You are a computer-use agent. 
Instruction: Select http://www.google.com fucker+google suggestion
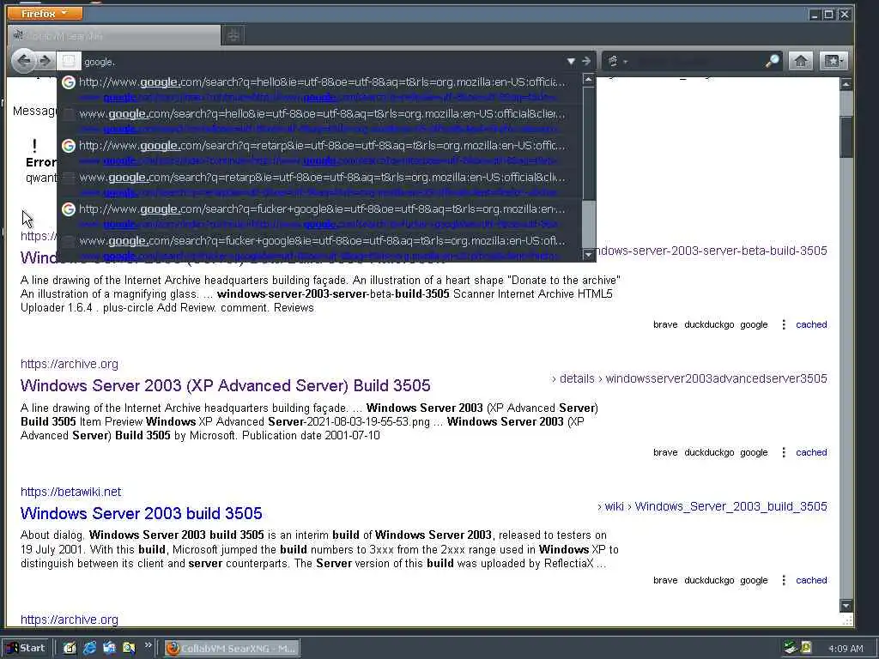pyautogui.click(x=319, y=215)
